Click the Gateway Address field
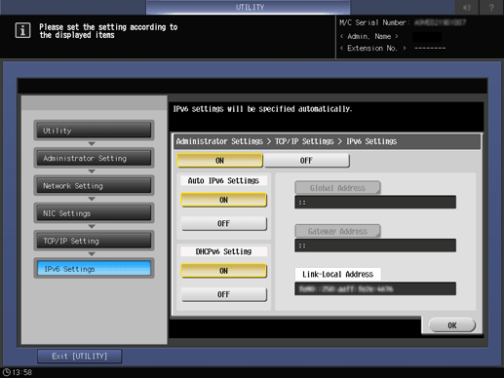Image resolution: width=504 pixels, height=378 pixels. 375,246
